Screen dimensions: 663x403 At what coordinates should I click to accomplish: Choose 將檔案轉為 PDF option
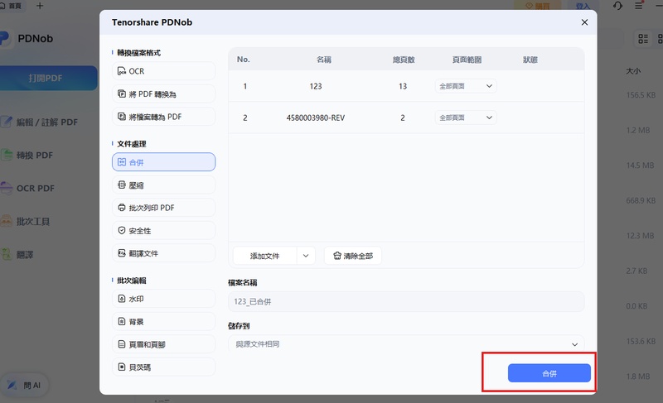pos(163,117)
